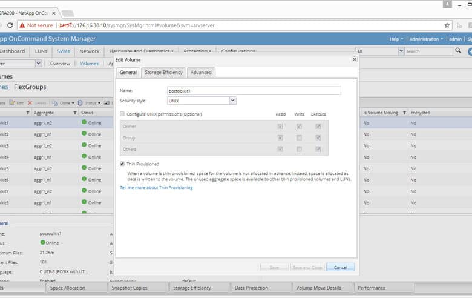The height and width of the screenshot is (298, 472).
Task: Open the Clone dropdown arrow
Action: tap(73, 103)
